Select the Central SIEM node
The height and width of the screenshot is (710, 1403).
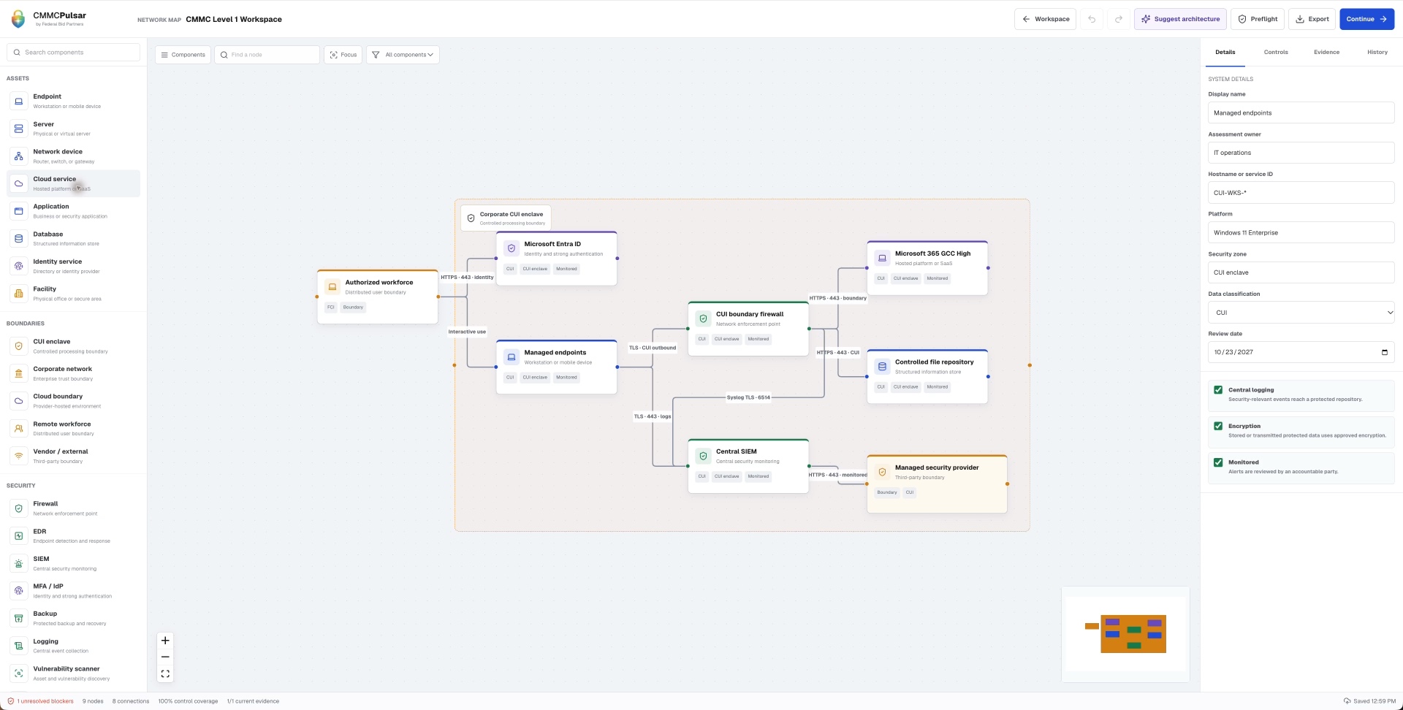pyautogui.click(x=748, y=466)
